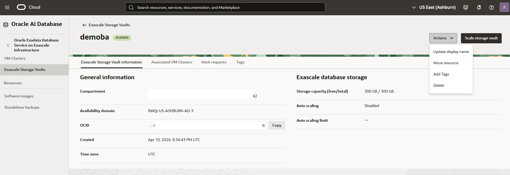
Task: Select Exascale Storage Vaults in the sidebar
Action: tap(34, 70)
